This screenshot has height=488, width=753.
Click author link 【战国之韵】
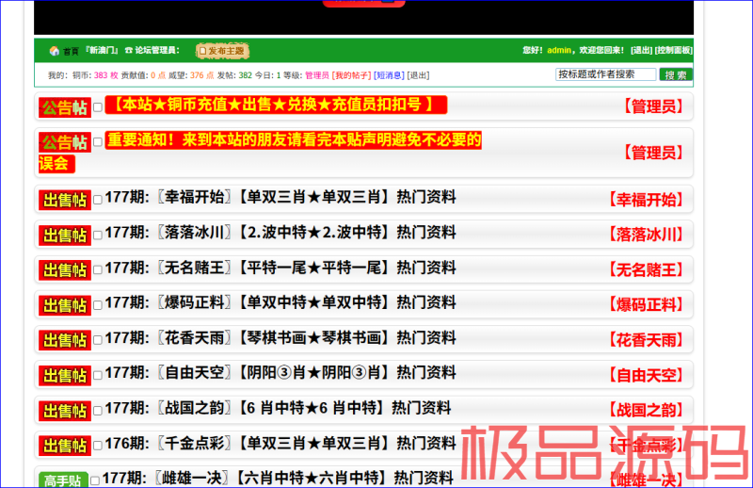646,410
